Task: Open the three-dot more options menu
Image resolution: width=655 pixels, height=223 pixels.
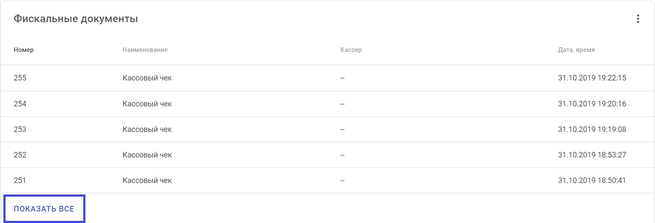Action: 638,19
